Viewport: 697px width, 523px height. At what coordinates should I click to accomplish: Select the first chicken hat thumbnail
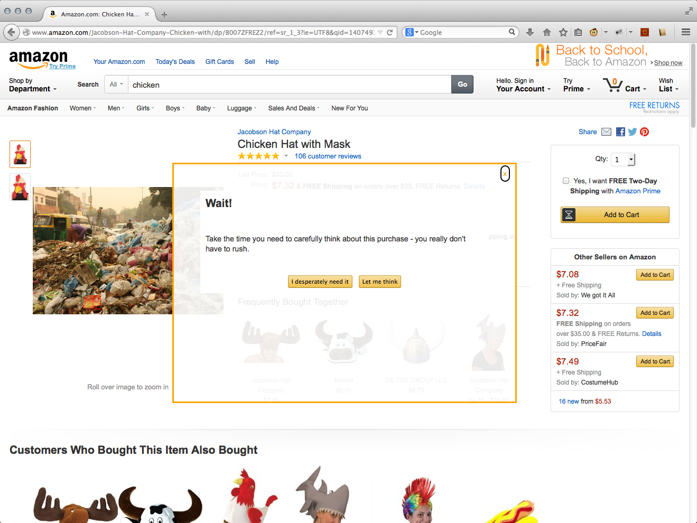20,154
